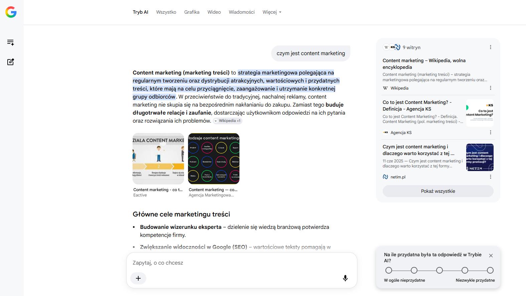The width and height of the screenshot is (526, 296).
Task: Switch to the Wszystko tab
Action: pos(166,12)
